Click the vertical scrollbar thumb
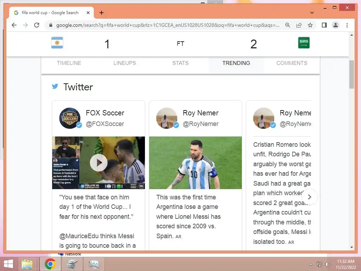Viewport: 361px width, 271px height. (351, 74)
